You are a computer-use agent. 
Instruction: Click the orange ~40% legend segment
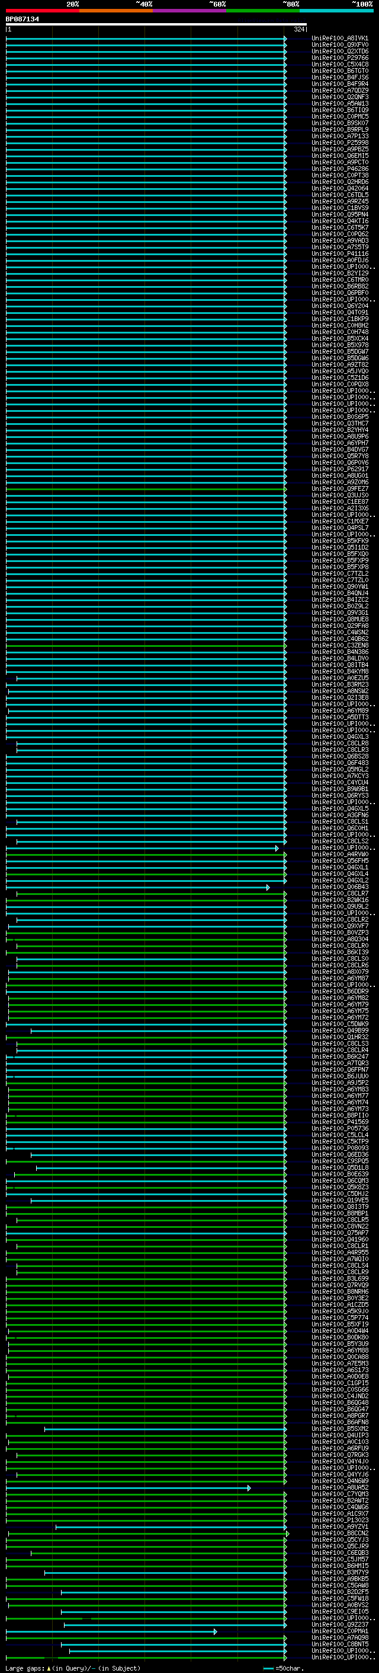(116, 11)
